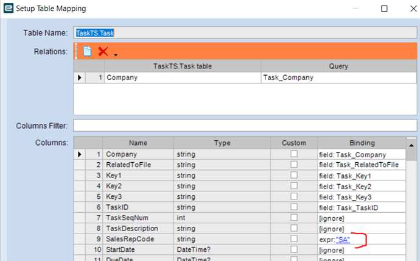Image resolution: width=420 pixels, height=261 pixels.
Task: Click the app icon in the title bar
Action: click(x=9, y=9)
